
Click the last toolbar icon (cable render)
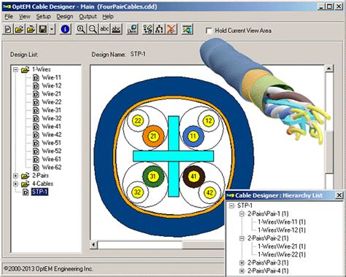click(188, 29)
